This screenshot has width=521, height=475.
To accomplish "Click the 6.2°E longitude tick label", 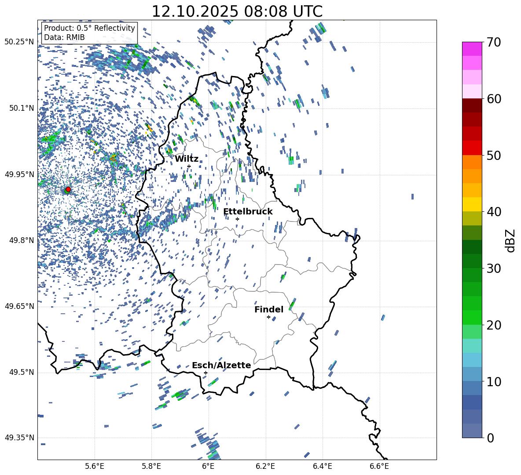I will click(x=265, y=466).
